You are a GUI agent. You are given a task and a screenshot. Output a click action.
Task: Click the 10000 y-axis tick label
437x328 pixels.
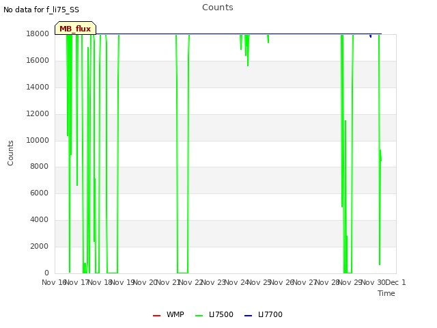38,140
